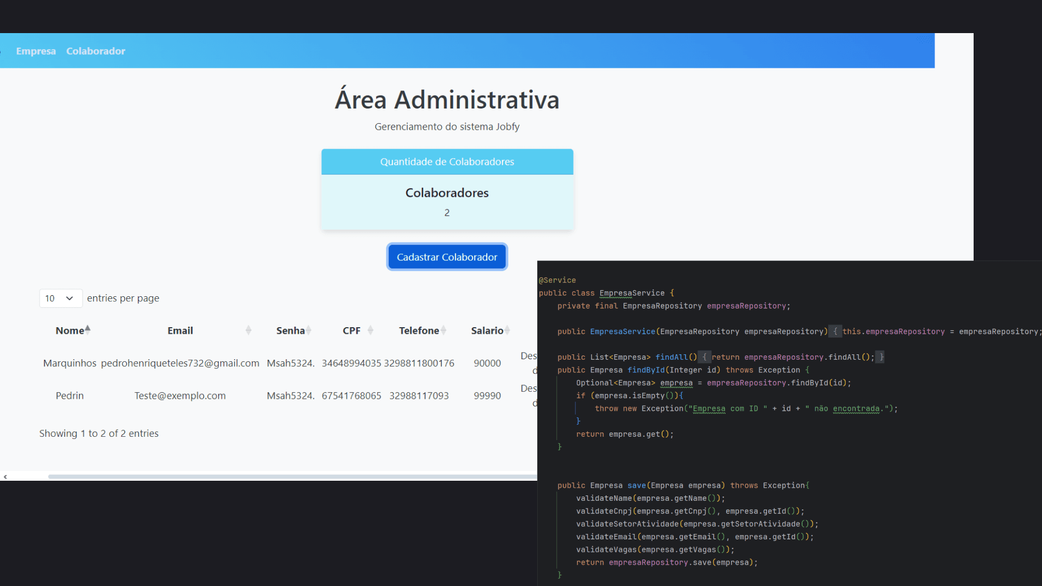This screenshot has height=586, width=1042.
Task: Go to the Colaborador navigation item
Action: (96, 51)
